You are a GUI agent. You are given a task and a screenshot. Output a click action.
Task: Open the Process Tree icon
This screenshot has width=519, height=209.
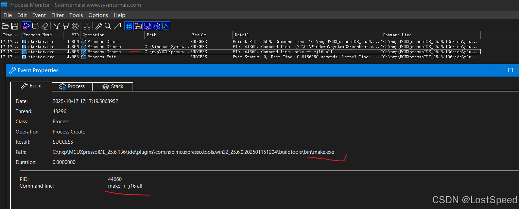87,26
